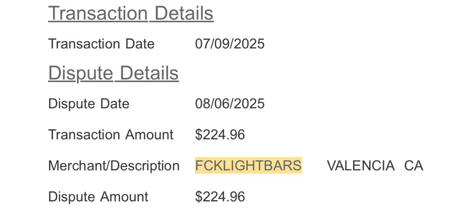Click "Dispute" in the Dispute Amount label
The image size is (472, 219).
coord(71,197)
